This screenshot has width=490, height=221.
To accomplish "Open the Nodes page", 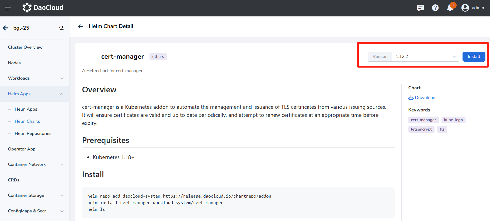I will click(x=14, y=63).
